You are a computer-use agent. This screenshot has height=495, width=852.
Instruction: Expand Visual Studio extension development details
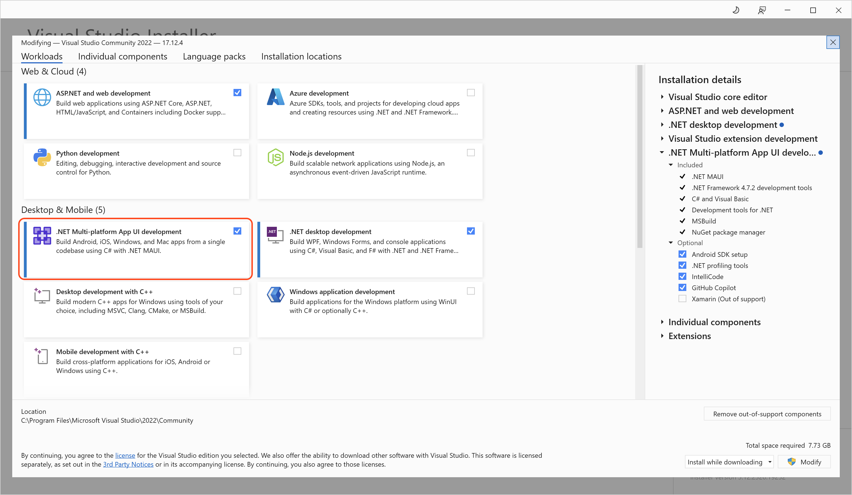click(662, 139)
